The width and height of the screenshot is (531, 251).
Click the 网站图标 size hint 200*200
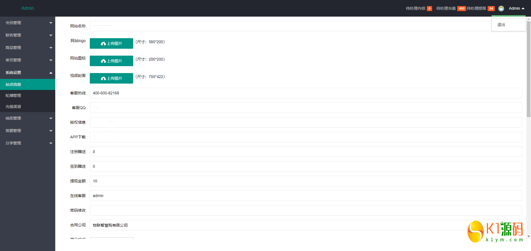(x=150, y=59)
